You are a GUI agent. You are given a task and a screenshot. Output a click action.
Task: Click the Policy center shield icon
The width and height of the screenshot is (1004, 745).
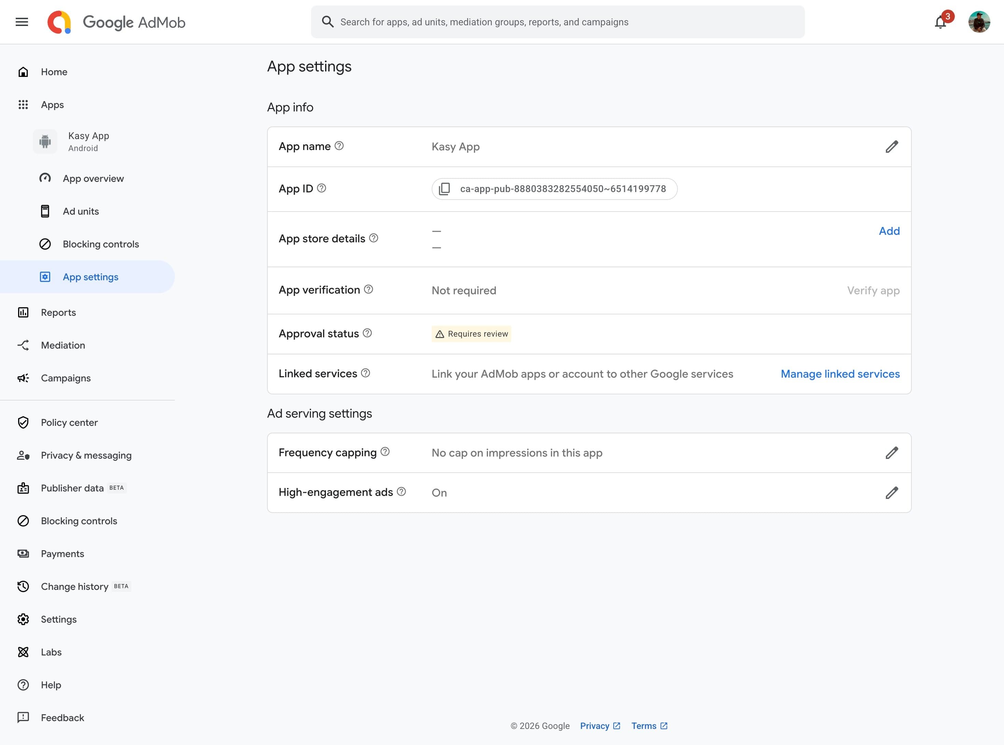tap(23, 422)
